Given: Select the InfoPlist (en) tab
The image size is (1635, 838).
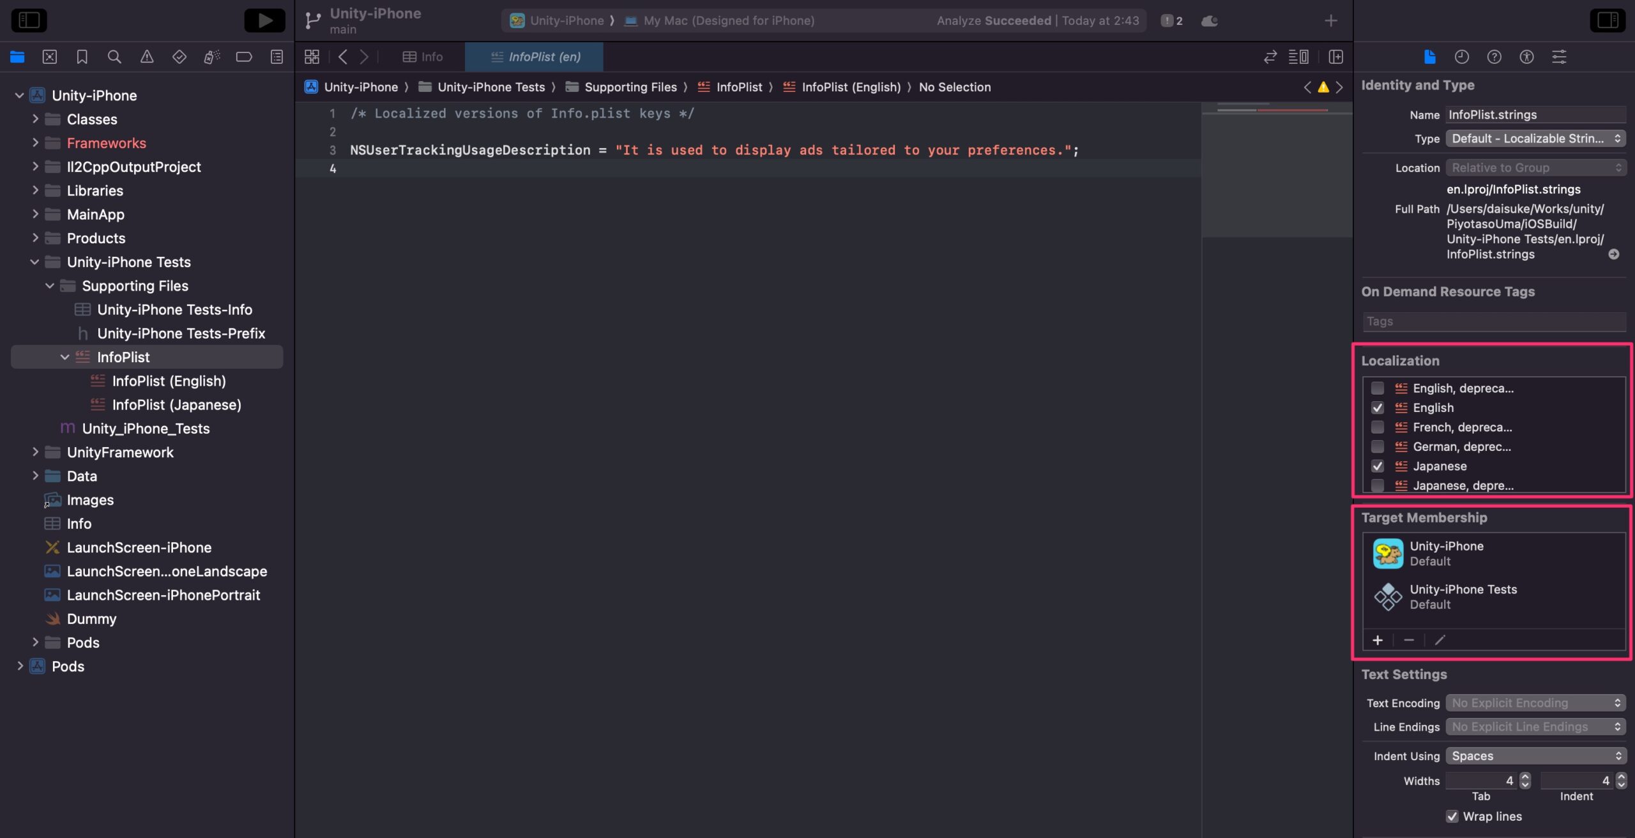Looking at the screenshot, I should tap(535, 57).
